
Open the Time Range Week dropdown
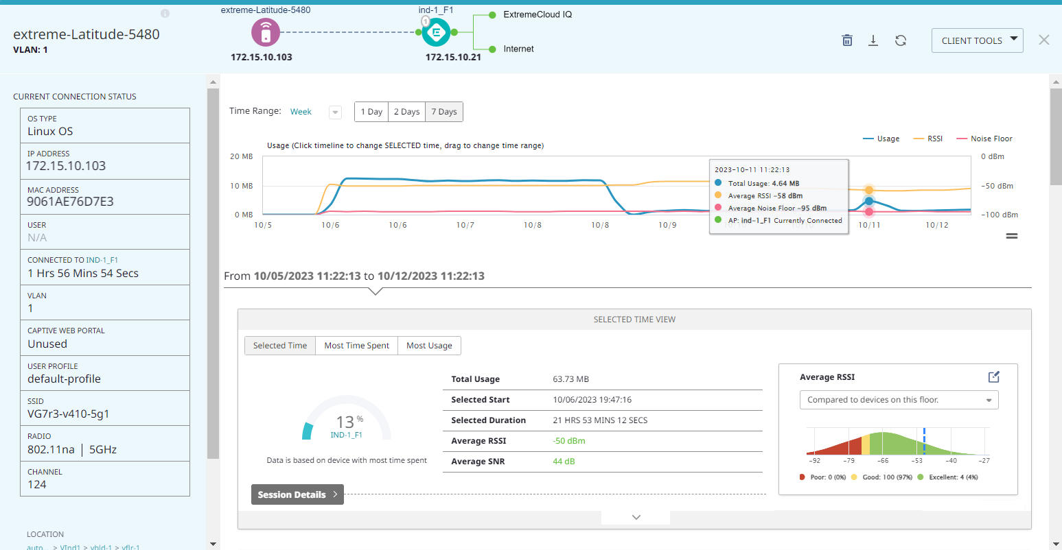click(x=335, y=112)
